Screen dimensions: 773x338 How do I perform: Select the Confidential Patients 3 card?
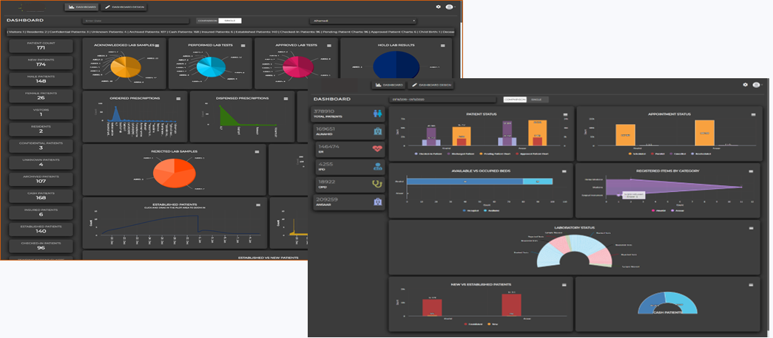coord(41,146)
